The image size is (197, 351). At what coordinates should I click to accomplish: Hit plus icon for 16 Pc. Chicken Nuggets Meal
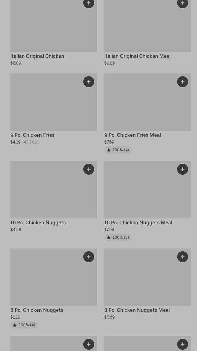click(183, 169)
